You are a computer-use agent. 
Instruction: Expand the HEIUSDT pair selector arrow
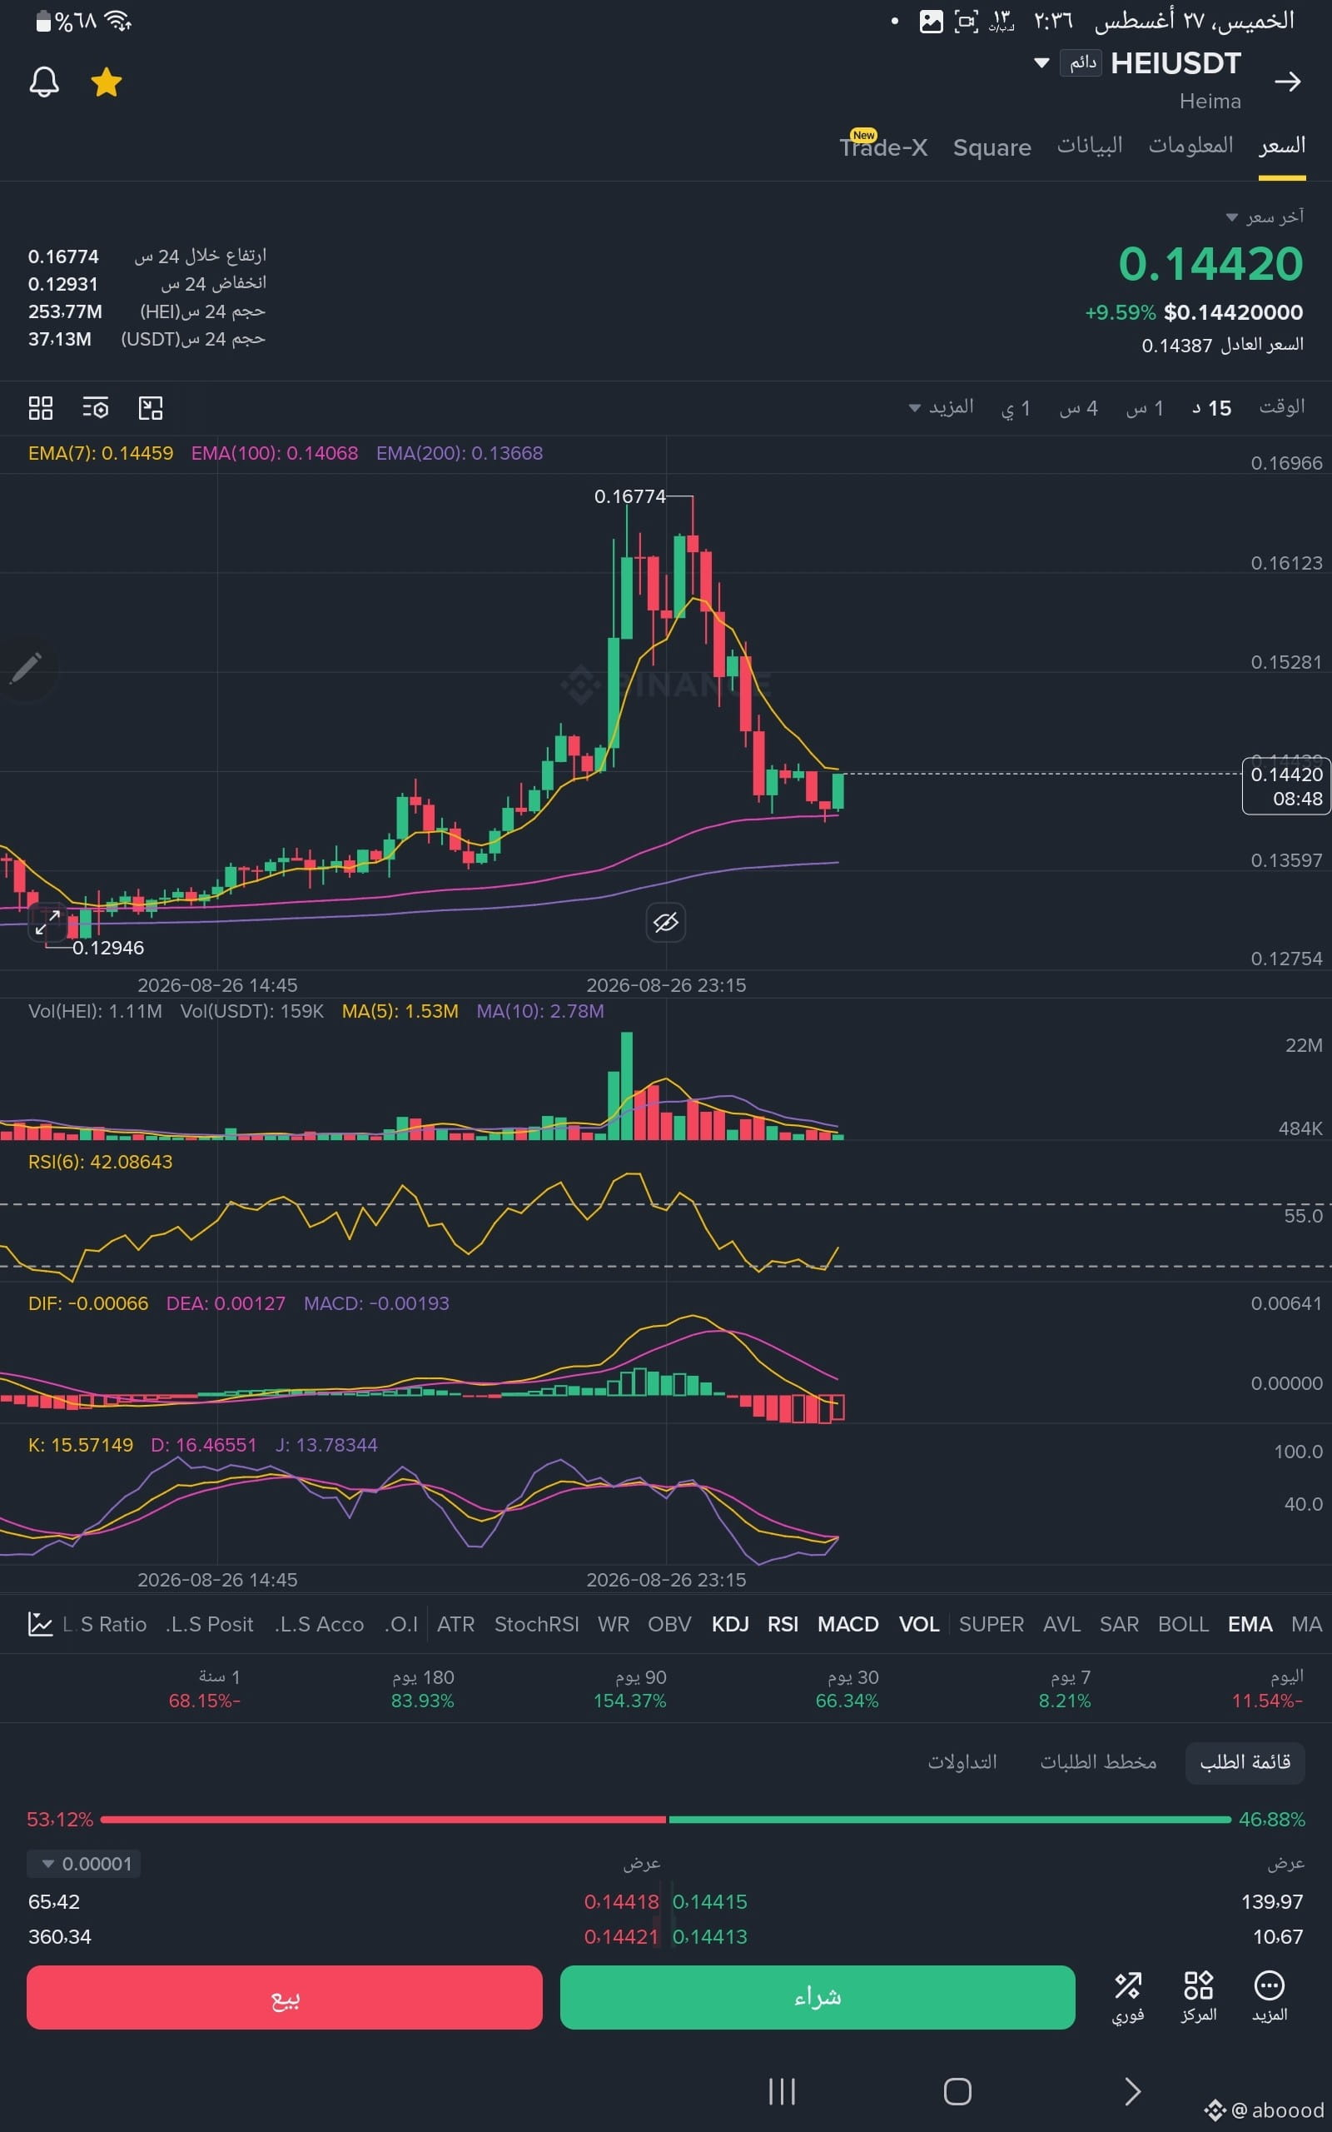1041,62
